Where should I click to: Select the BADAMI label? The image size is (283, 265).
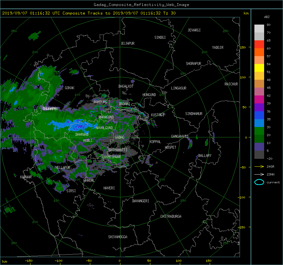[x=125, y=104]
